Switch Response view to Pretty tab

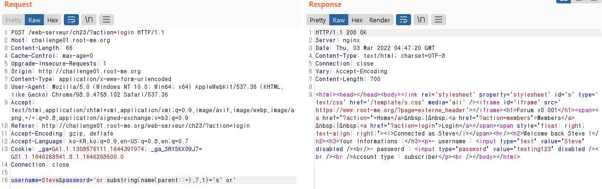318,20
